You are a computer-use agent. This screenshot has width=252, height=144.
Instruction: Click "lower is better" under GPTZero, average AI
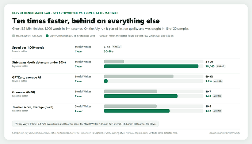pos(20,81)
